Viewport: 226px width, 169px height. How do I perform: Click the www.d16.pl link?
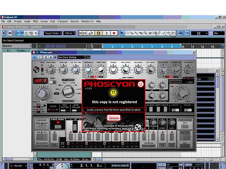(128, 129)
